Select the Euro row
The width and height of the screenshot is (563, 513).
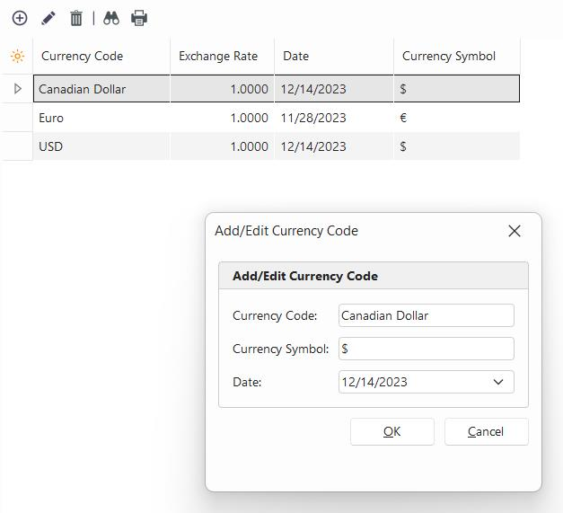99,118
